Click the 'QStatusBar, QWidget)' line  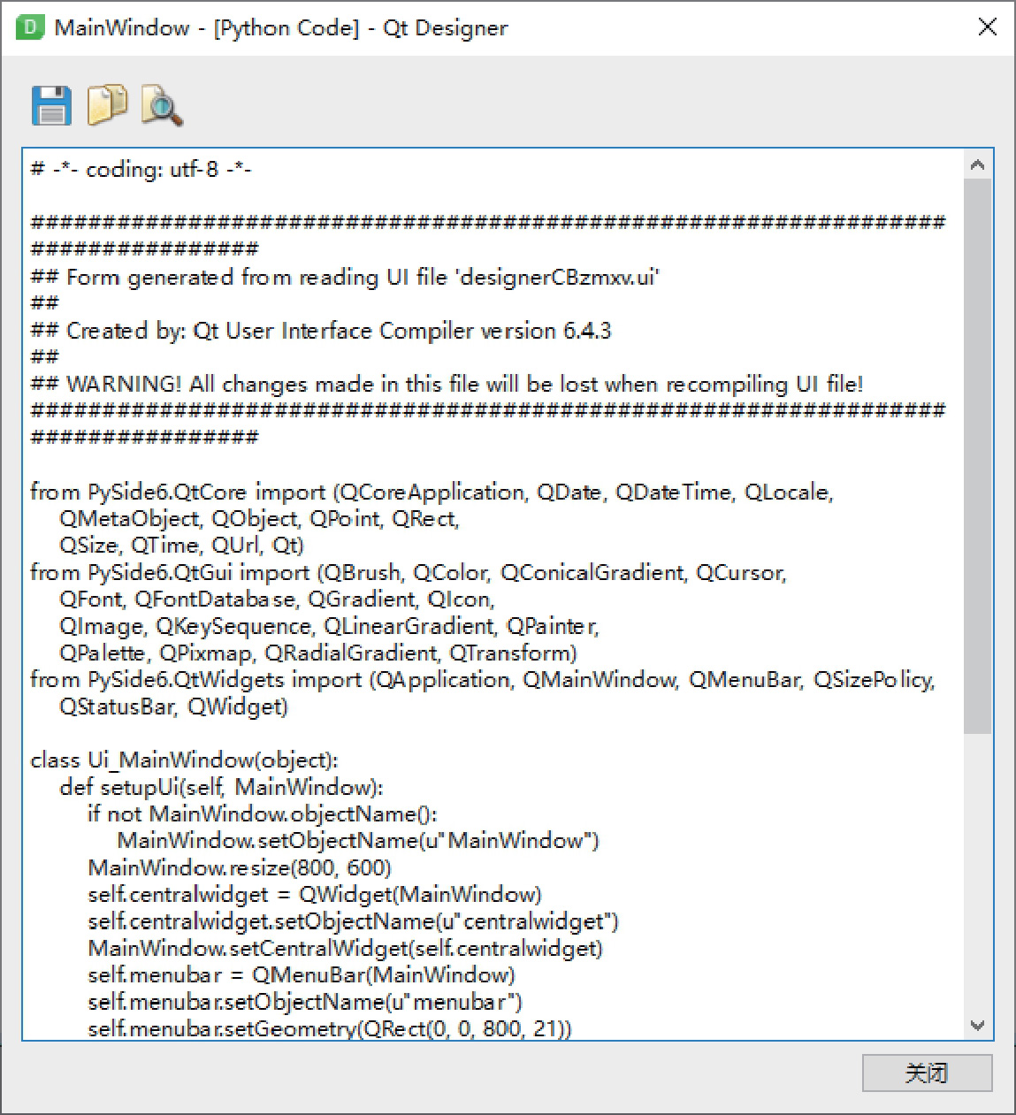point(174,706)
